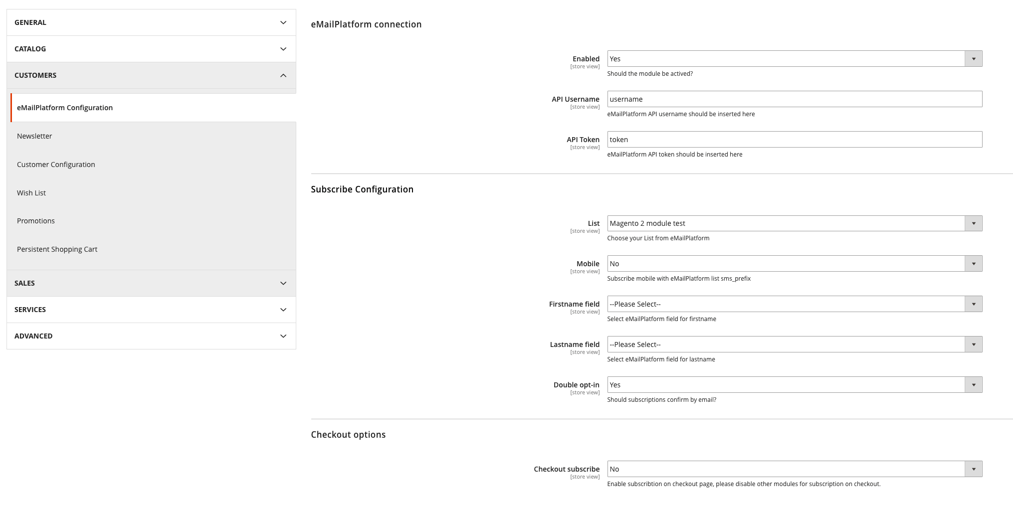The height and width of the screenshot is (508, 1013).
Task: Open the Mobile dropdown arrow
Action: tap(973, 264)
